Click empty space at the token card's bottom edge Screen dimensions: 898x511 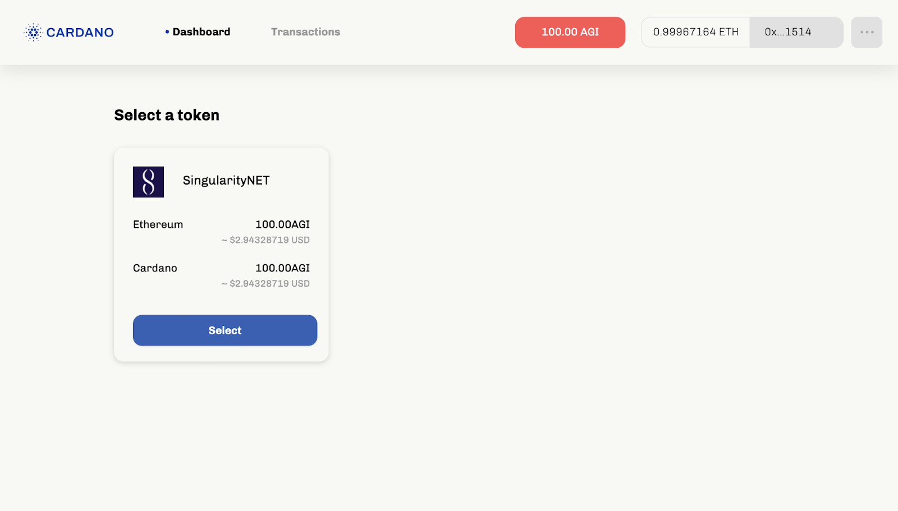coord(221,355)
